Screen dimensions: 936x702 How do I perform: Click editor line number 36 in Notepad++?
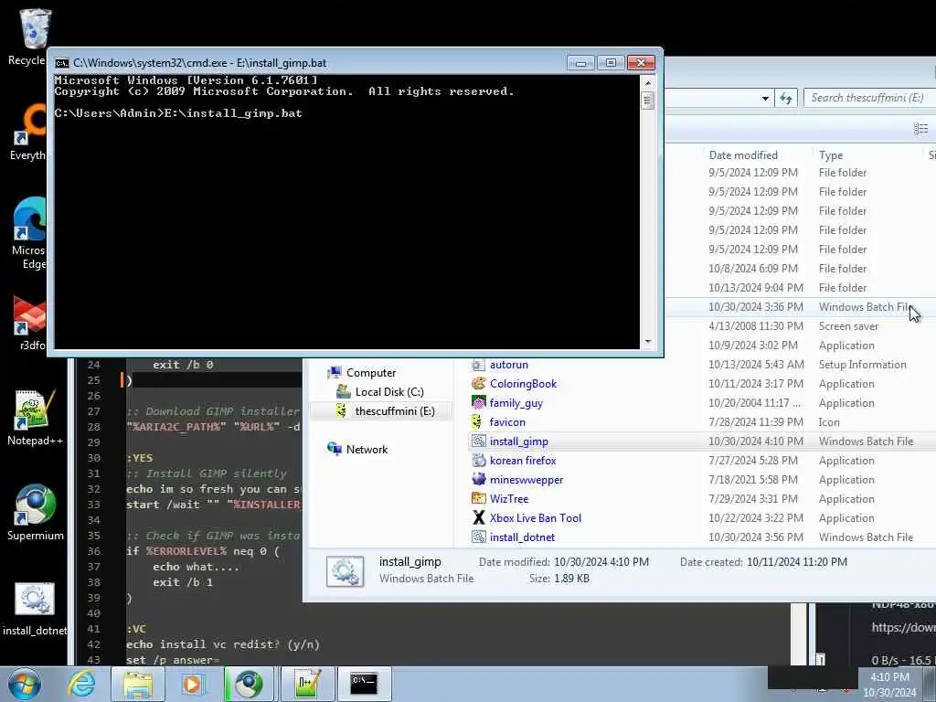point(94,551)
